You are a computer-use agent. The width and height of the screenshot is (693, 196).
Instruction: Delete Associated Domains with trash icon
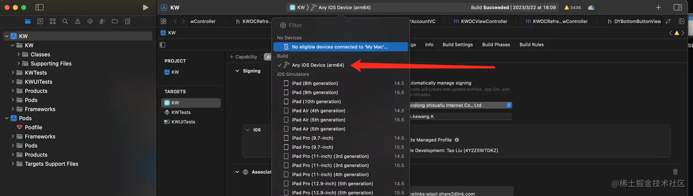tap(675, 172)
